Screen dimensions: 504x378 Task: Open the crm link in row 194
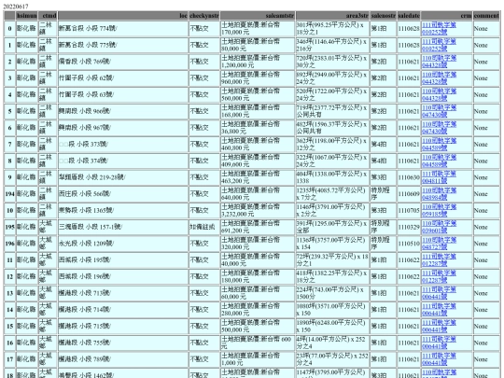pyautogui.click(x=439, y=194)
